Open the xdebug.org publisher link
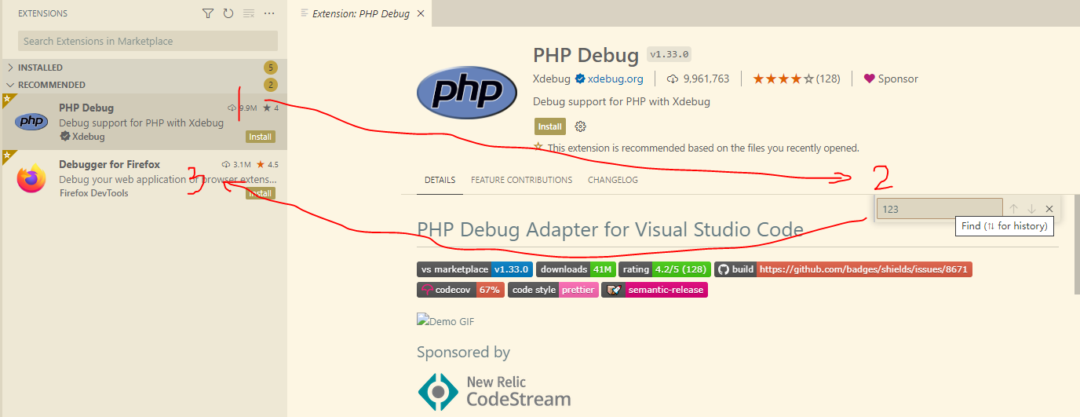The height and width of the screenshot is (417, 1080). pos(615,79)
